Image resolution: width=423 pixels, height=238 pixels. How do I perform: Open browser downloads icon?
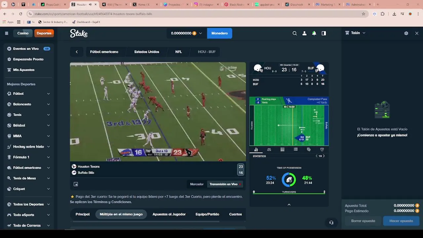click(394, 14)
